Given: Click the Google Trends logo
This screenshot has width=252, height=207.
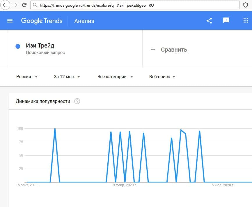Looking at the screenshot, I should tap(42, 21).
